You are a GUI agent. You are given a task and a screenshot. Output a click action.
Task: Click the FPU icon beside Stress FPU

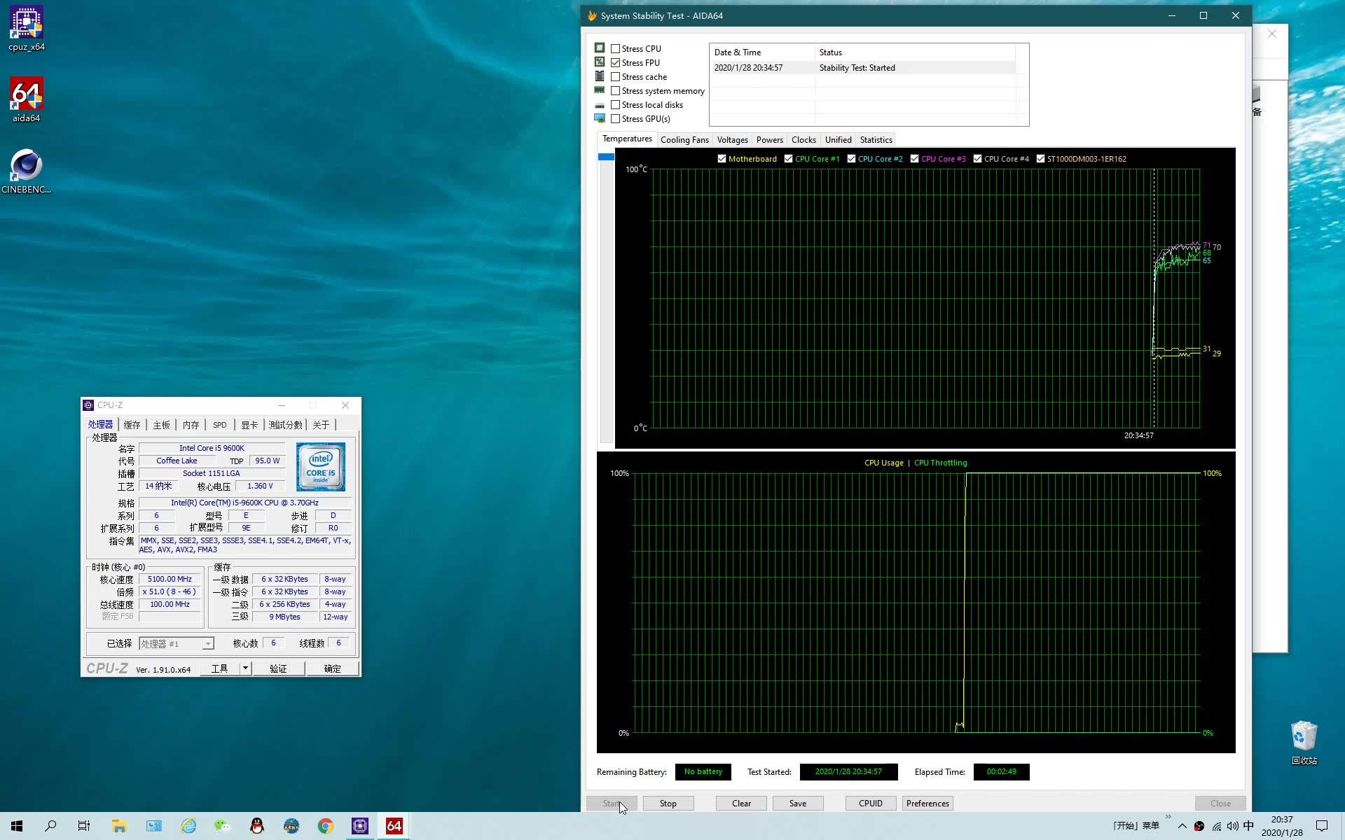pos(600,62)
